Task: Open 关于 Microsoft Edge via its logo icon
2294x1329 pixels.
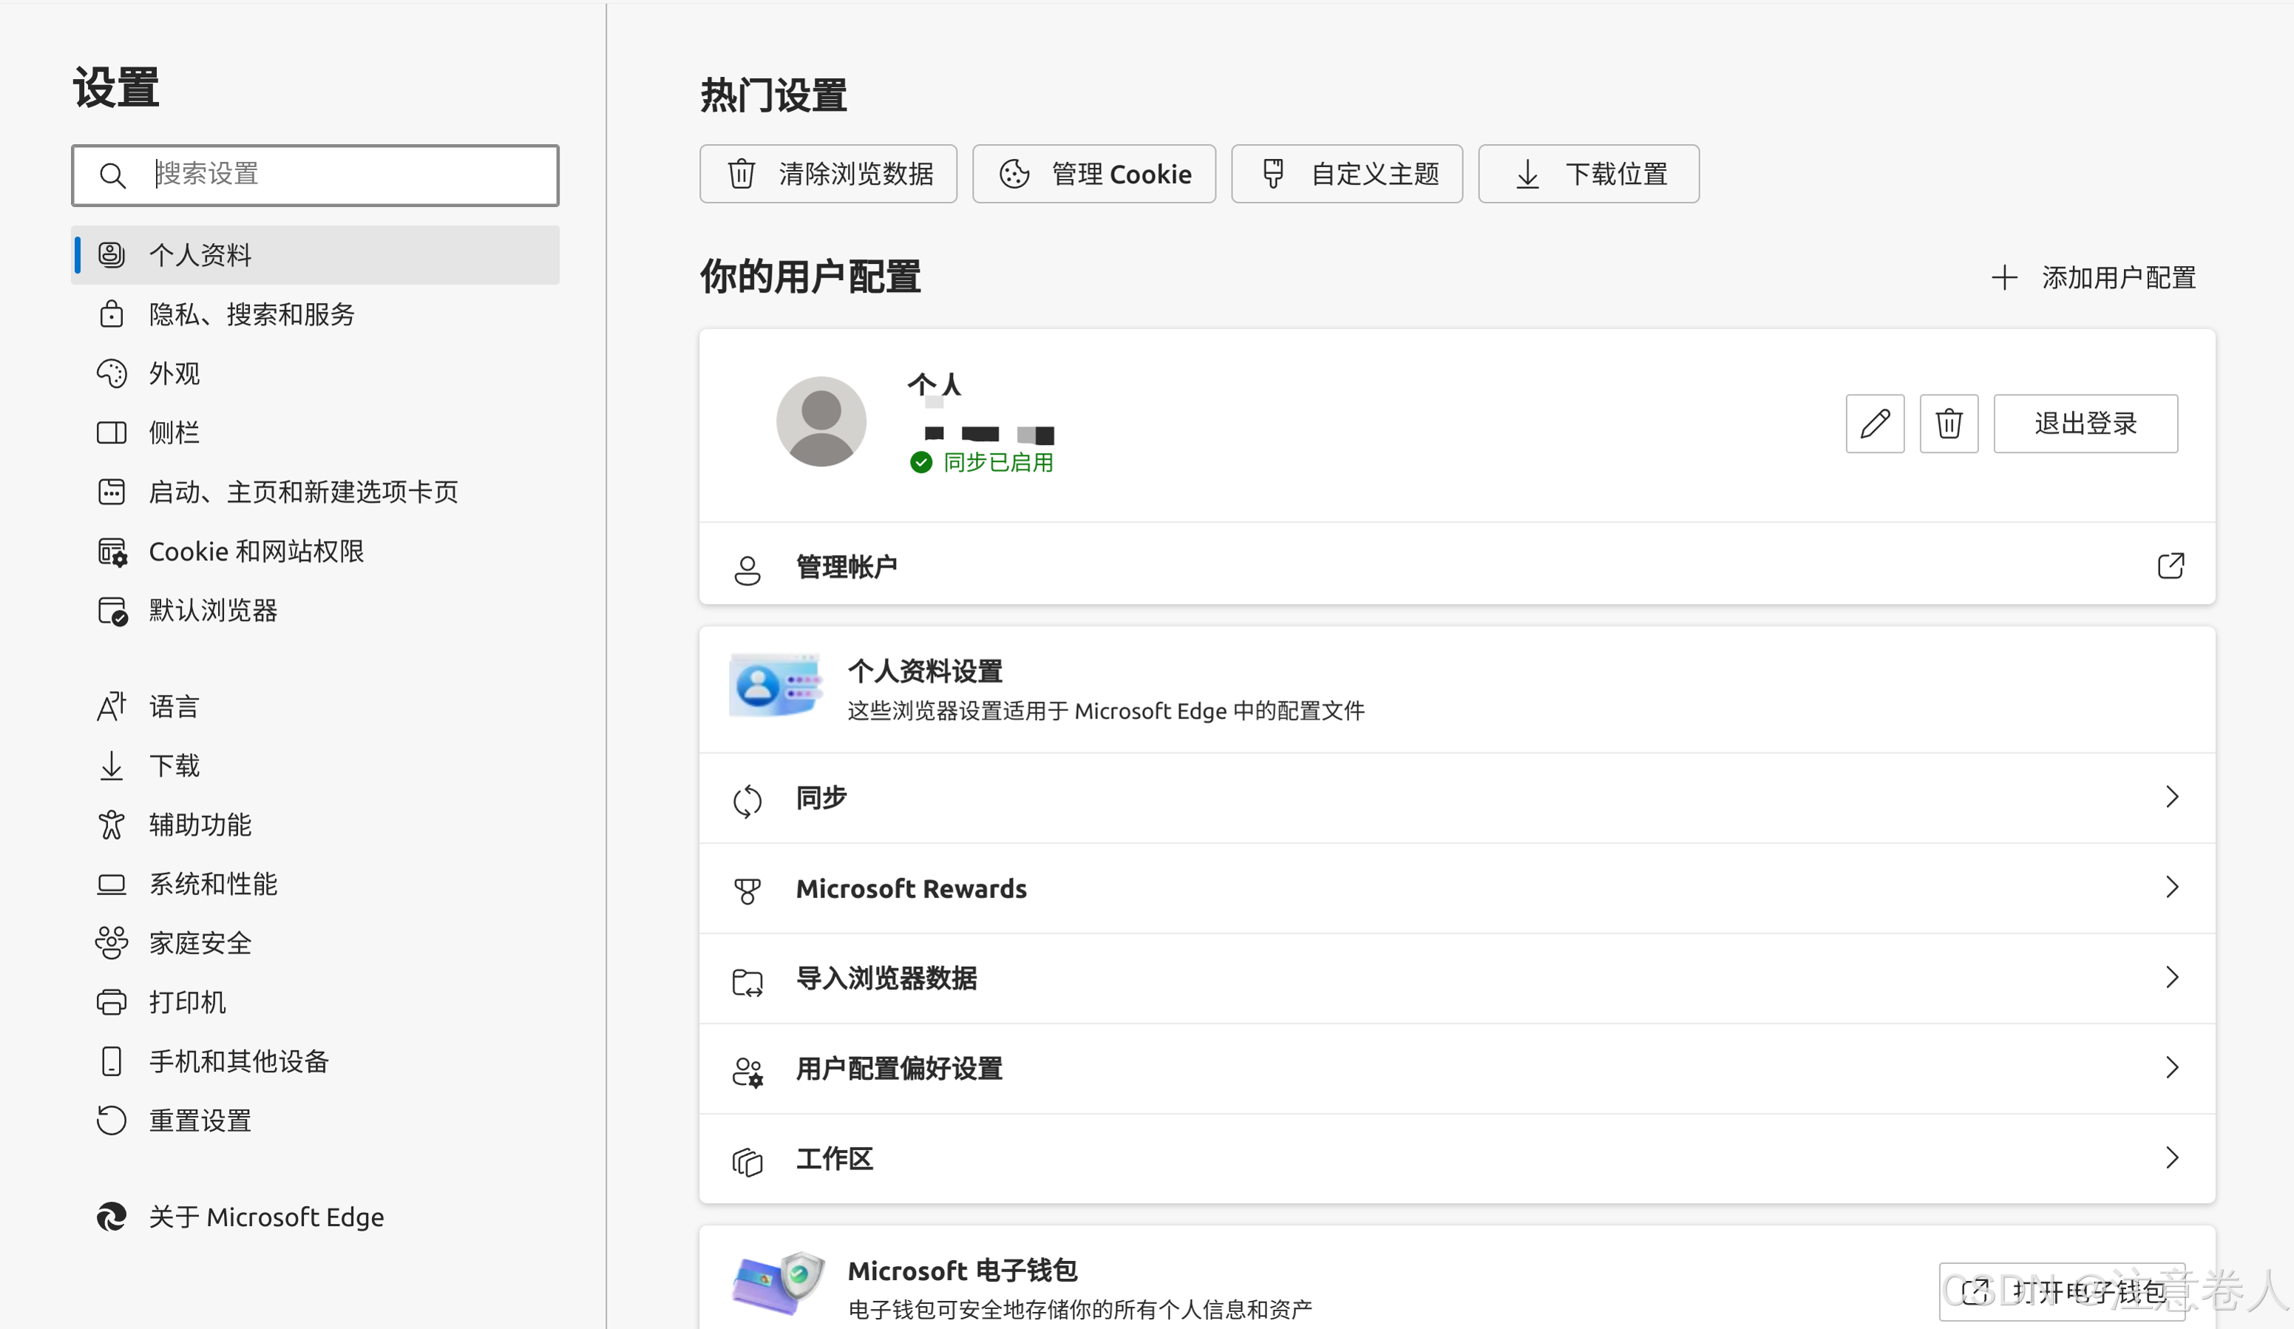Action: pos(112,1216)
